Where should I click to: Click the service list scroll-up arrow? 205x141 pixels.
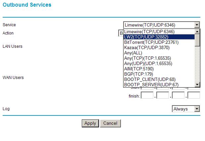tap(197, 32)
